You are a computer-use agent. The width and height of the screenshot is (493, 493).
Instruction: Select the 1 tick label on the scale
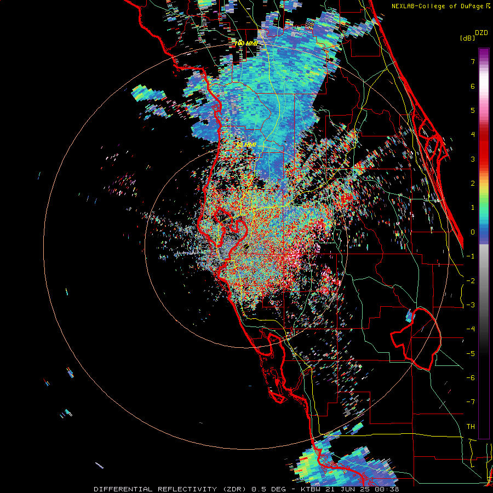473,208
